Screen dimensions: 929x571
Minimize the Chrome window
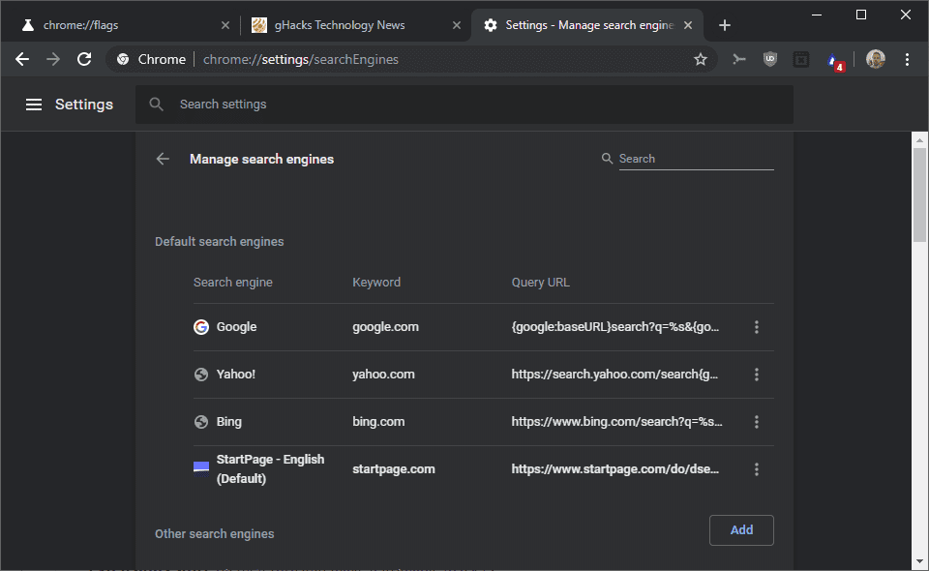[x=817, y=15]
